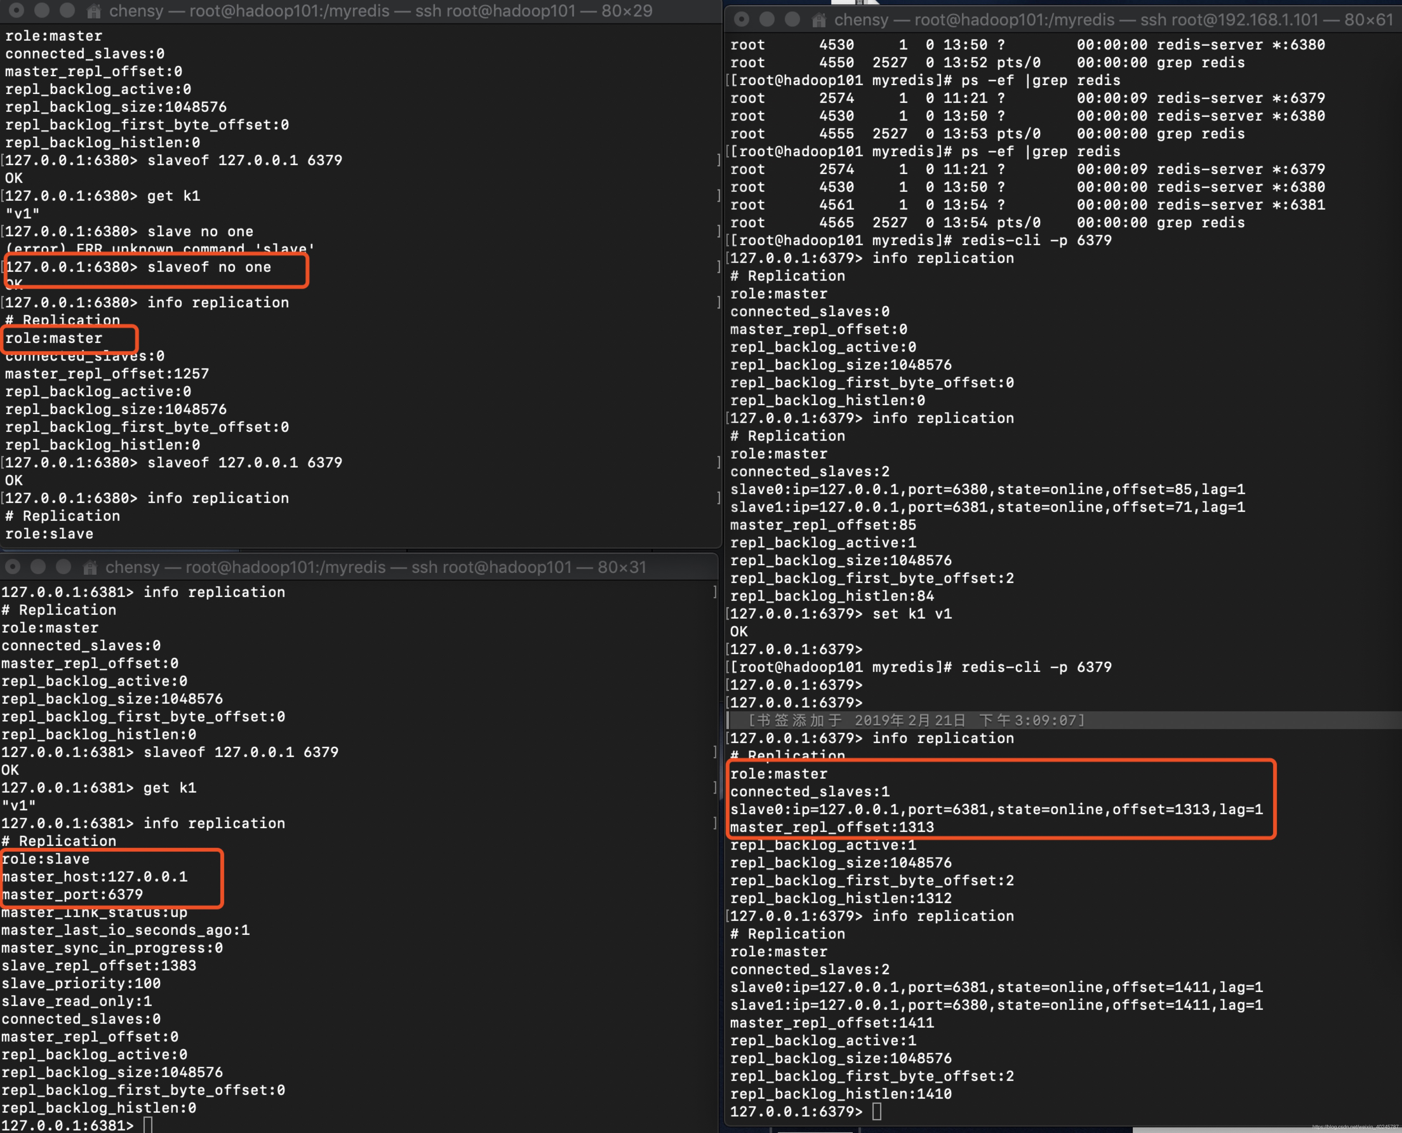Click the home folder icon in the 80×29 terminal title

pos(94,11)
